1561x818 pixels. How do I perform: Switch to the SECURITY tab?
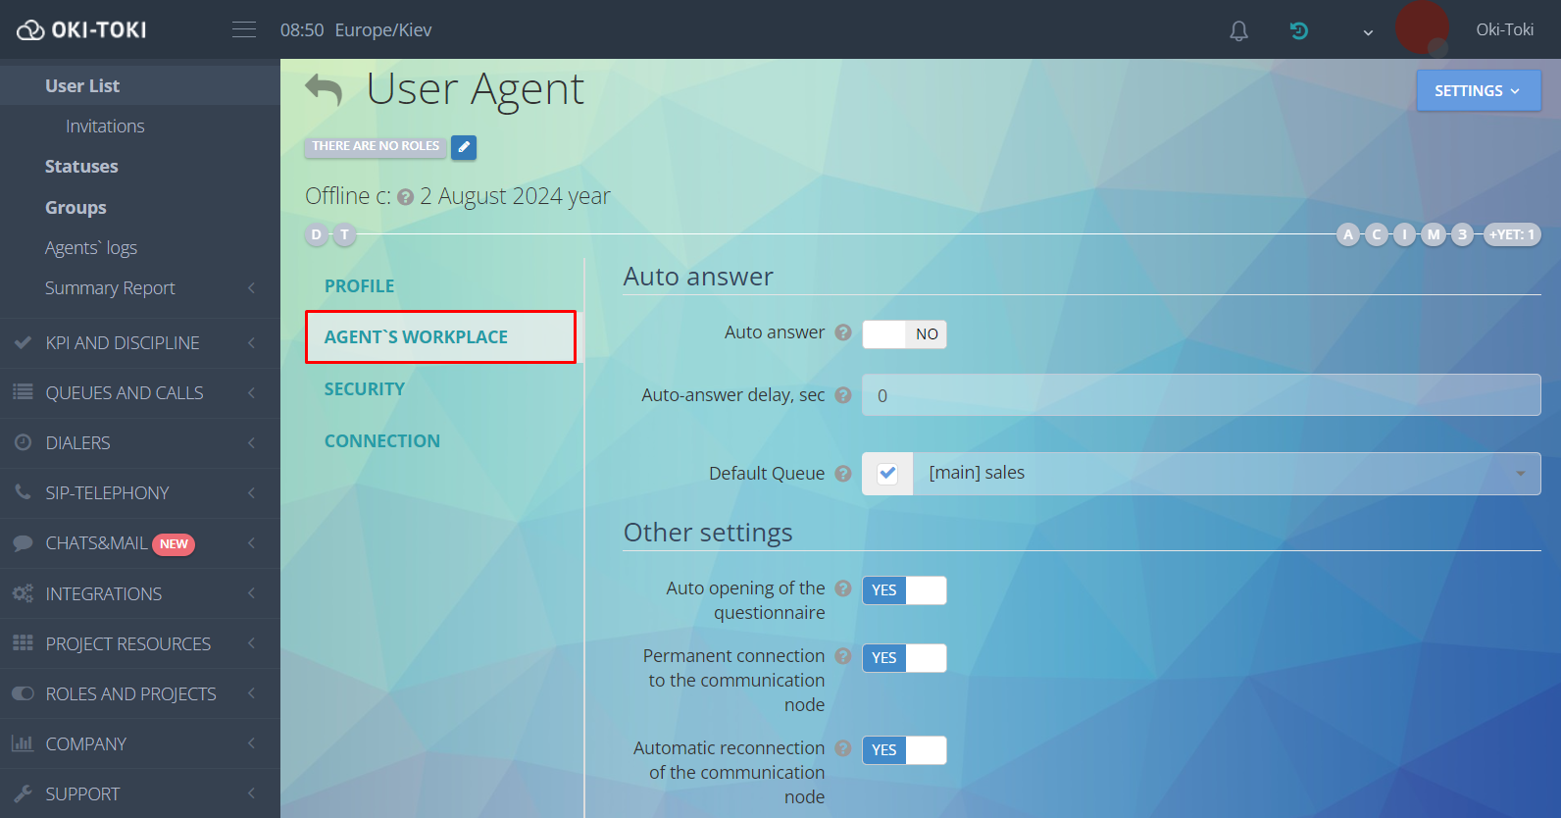(365, 389)
